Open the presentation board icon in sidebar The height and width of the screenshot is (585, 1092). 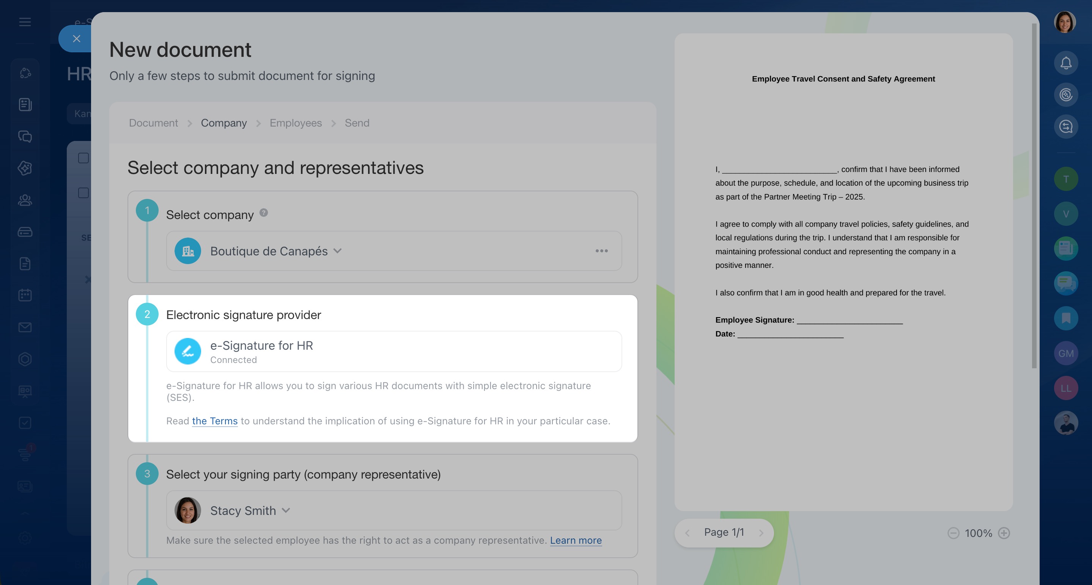tap(25, 391)
